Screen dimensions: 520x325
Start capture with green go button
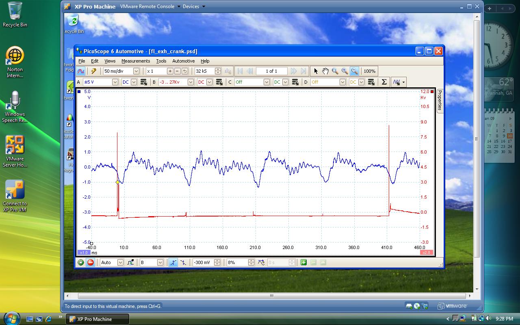tap(81, 262)
